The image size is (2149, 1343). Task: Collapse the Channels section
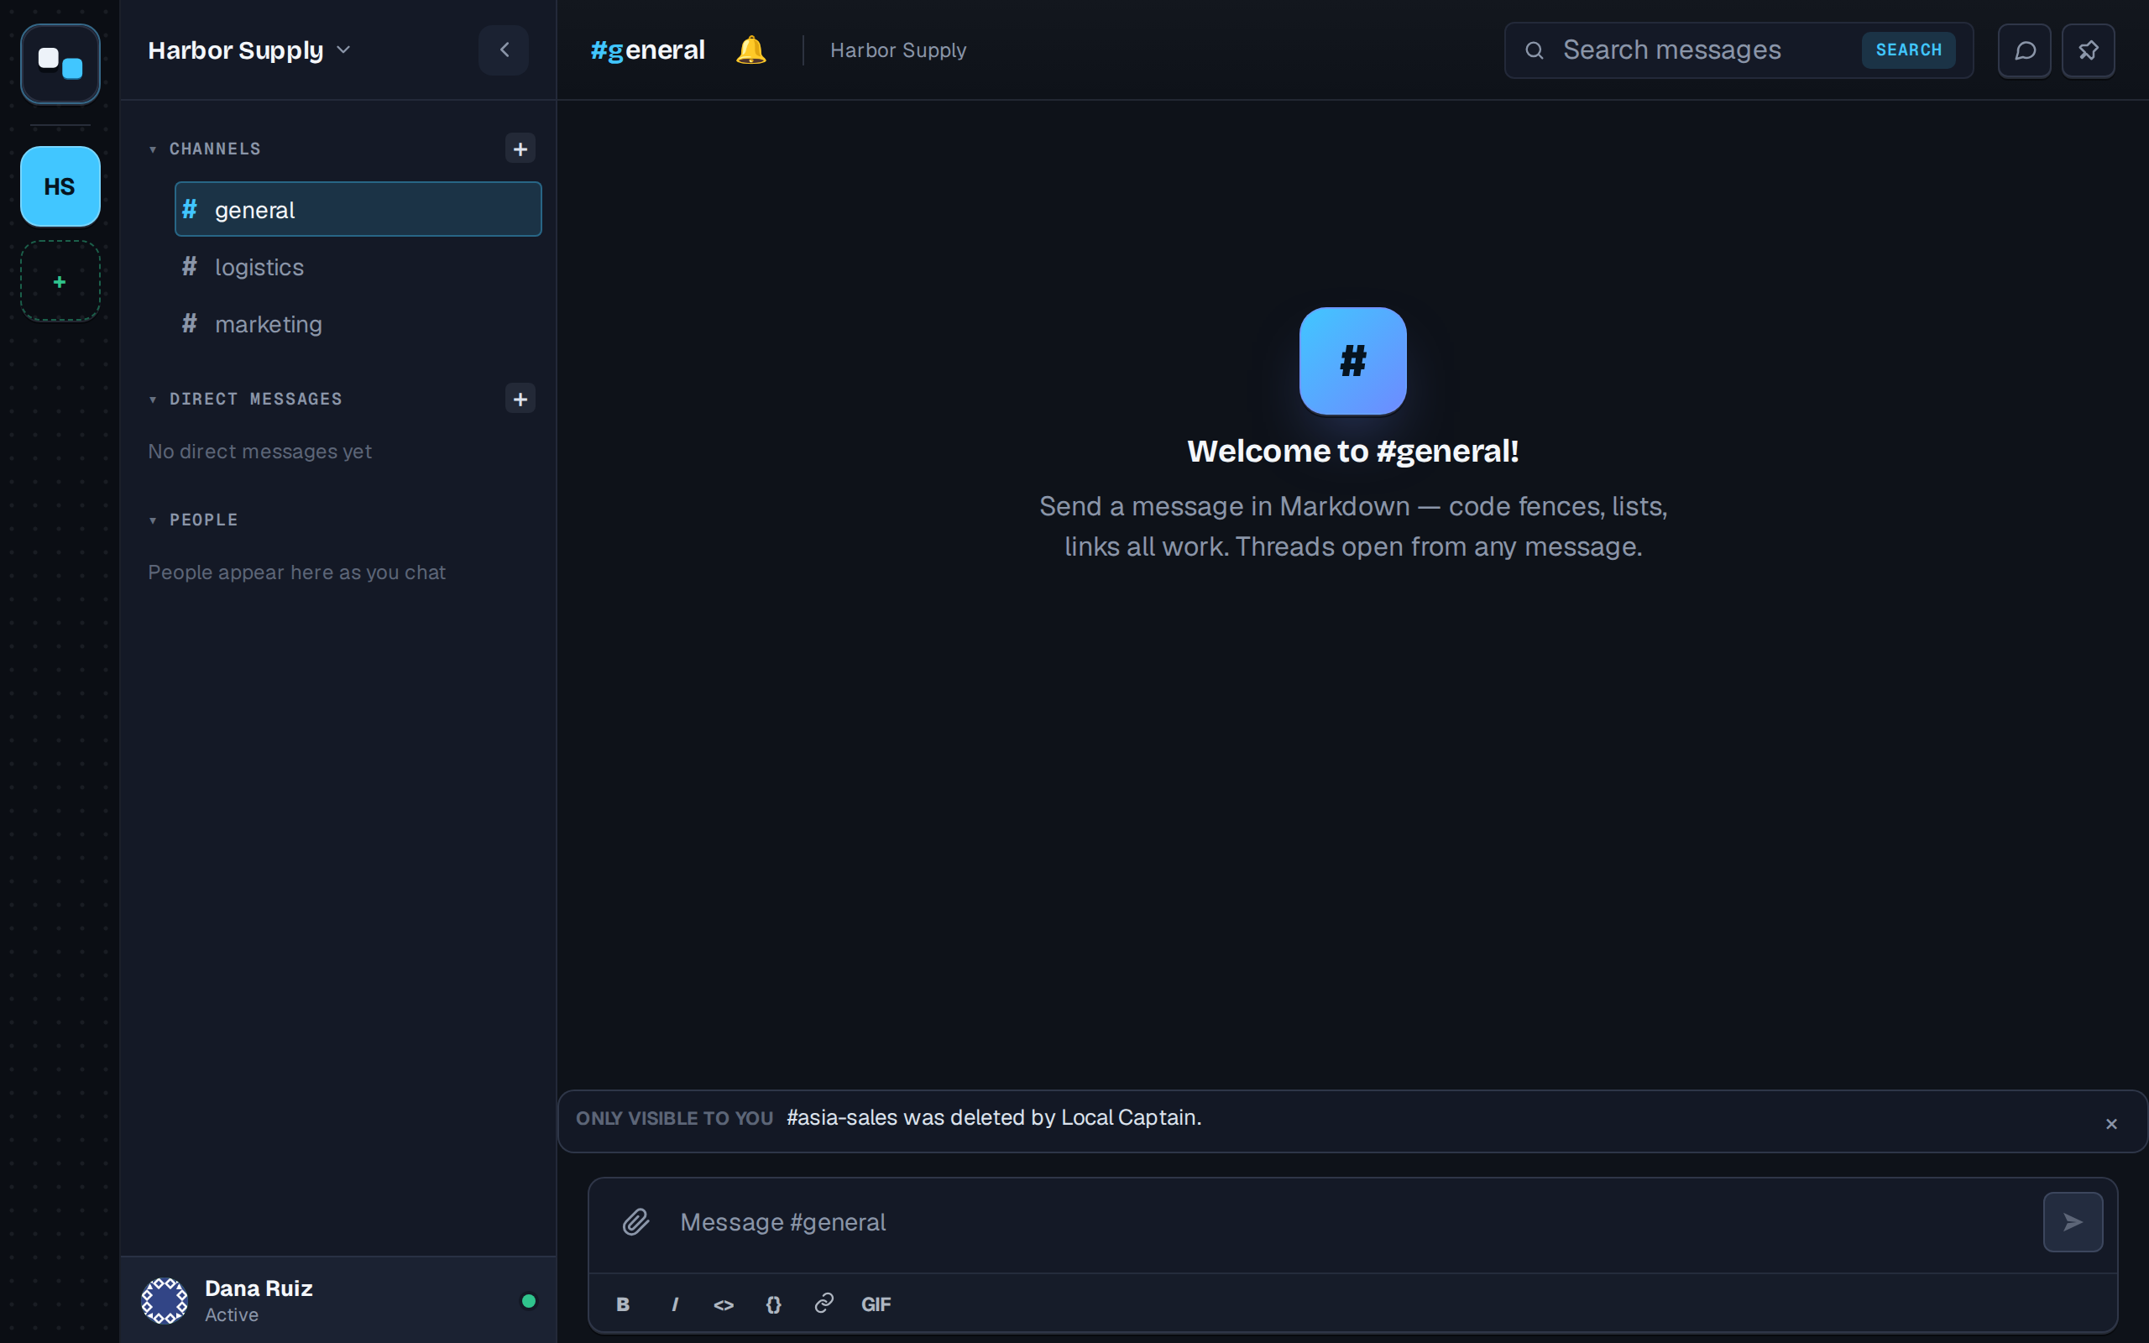[x=205, y=149]
